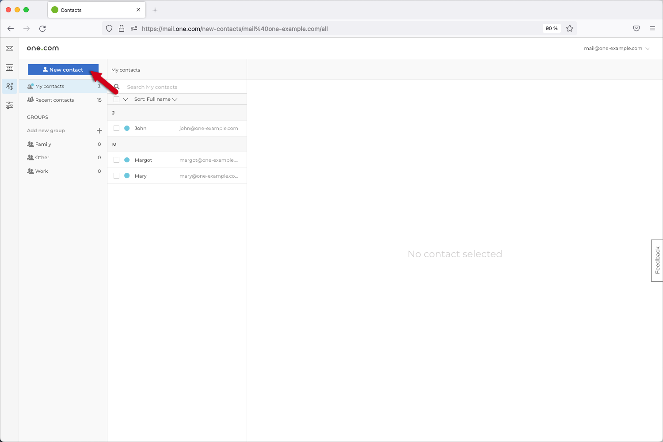This screenshot has height=442, width=663.
Task: Expand the Sort: Full name dropdown
Action: tap(156, 99)
